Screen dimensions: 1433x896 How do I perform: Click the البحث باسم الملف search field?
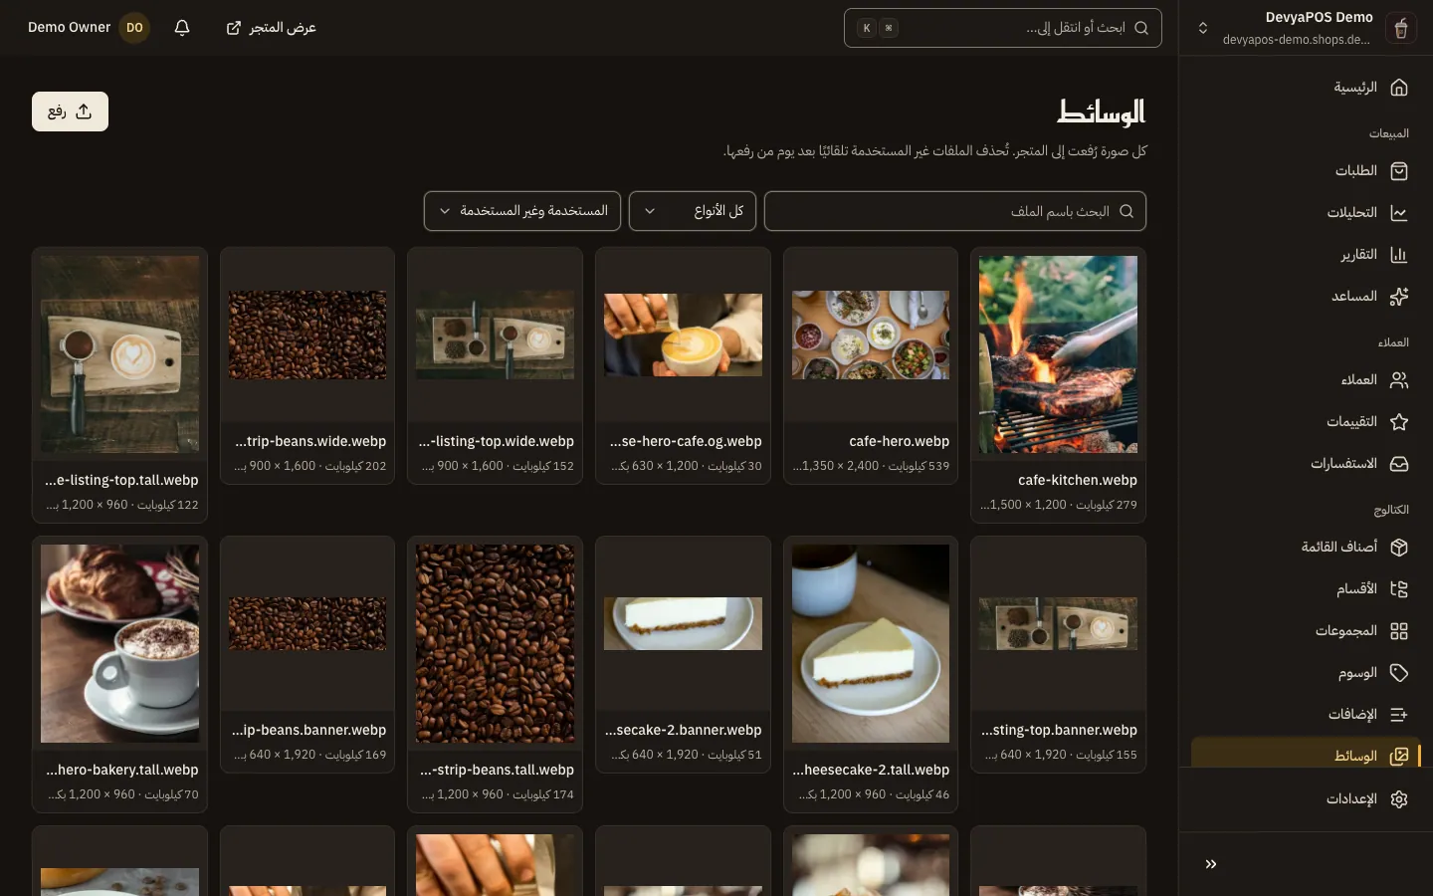(955, 211)
